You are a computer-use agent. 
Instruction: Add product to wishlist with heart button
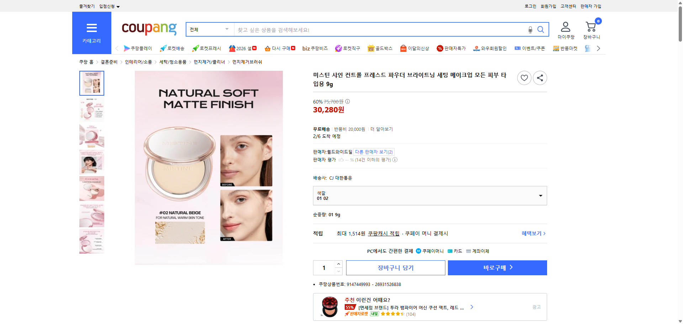(x=524, y=78)
